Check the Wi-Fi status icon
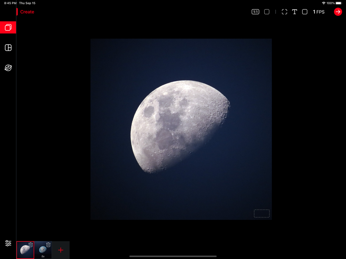The image size is (346, 259). pyautogui.click(x=324, y=3)
